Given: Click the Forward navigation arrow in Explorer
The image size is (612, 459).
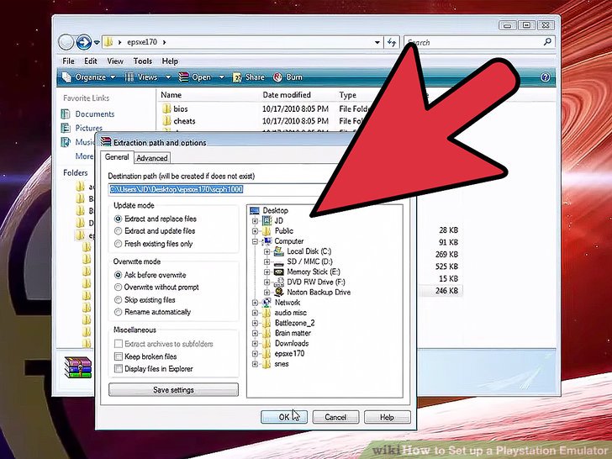Looking at the screenshot, I should (83, 42).
